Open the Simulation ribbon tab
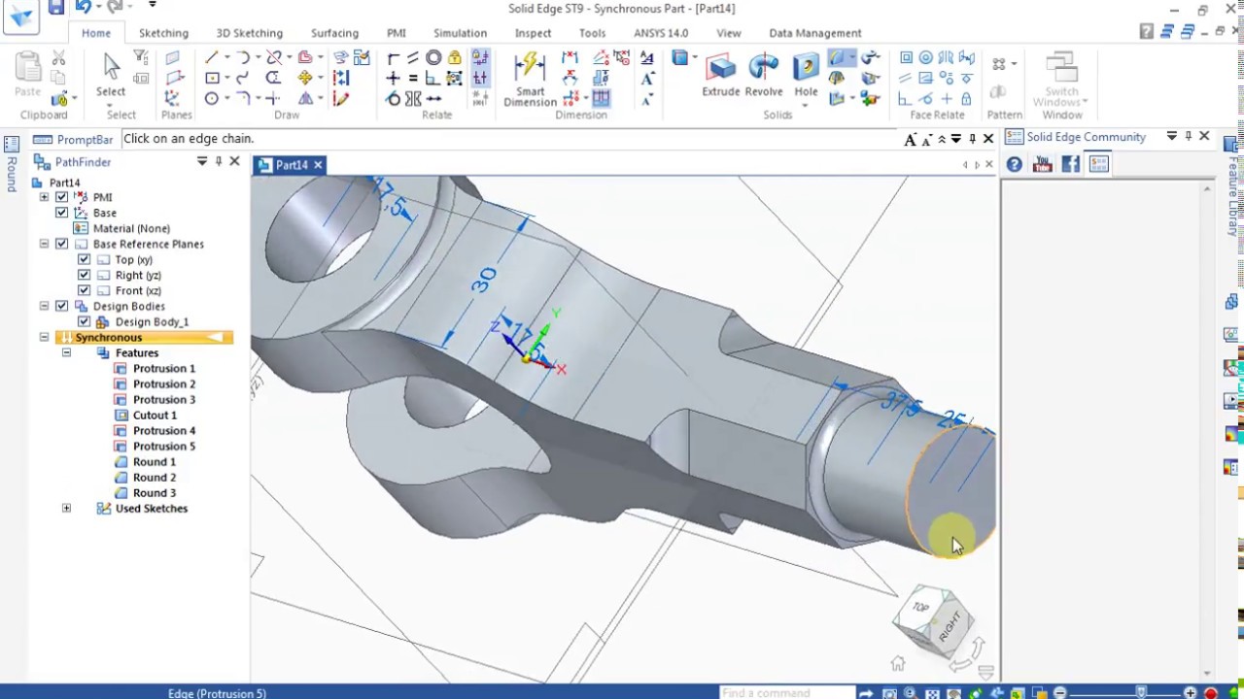The height and width of the screenshot is (699, 1244). [x=460, y=33]
